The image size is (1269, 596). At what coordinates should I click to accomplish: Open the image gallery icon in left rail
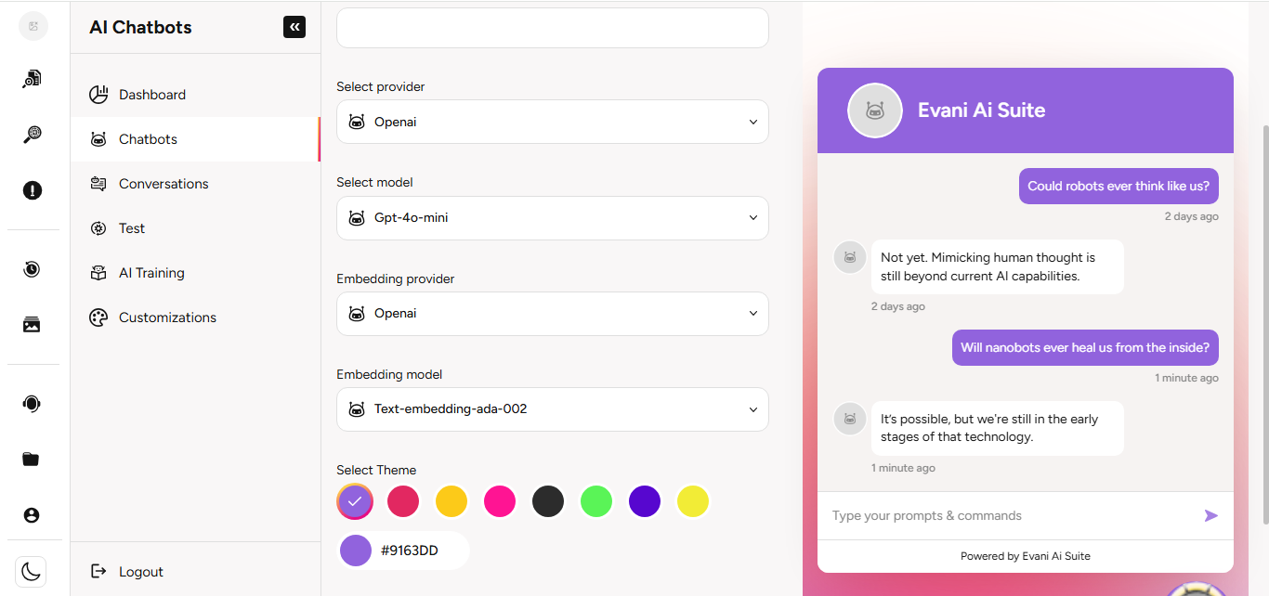tap(33, 324)
